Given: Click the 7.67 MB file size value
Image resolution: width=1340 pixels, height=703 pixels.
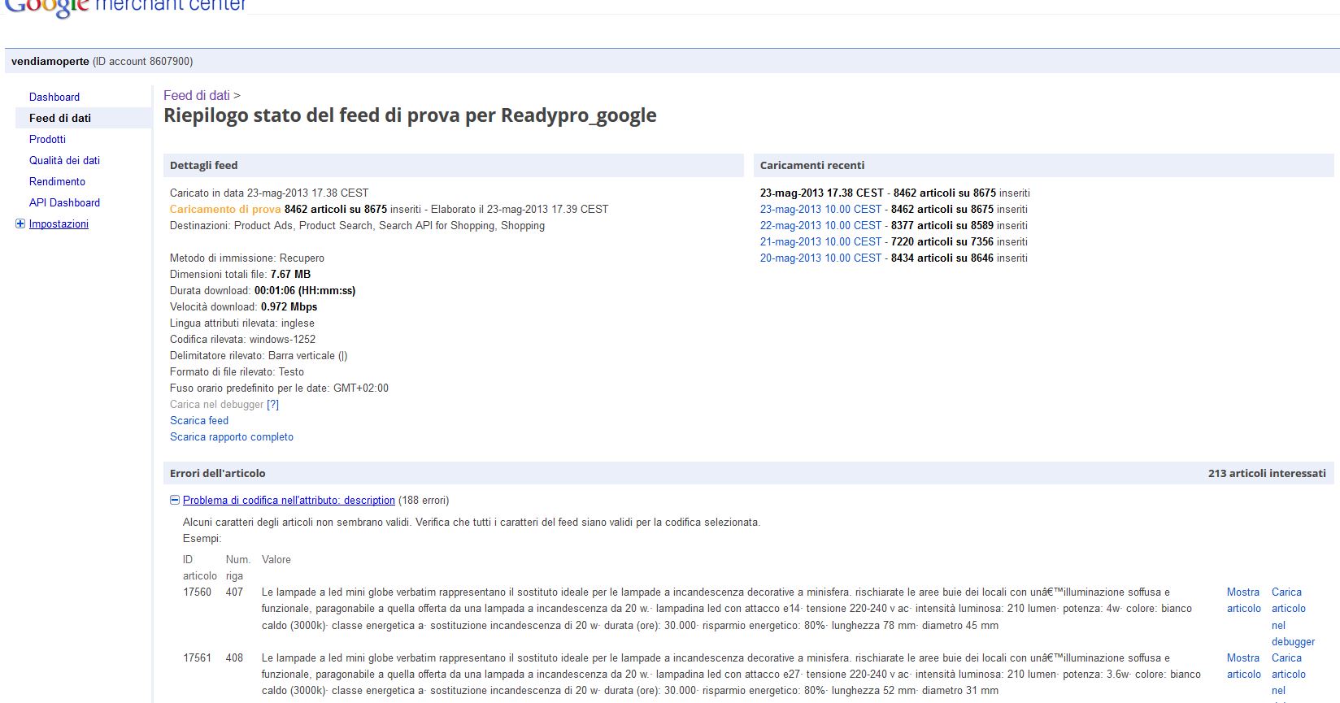Looking at the screenshot, I should coord(290,274).
